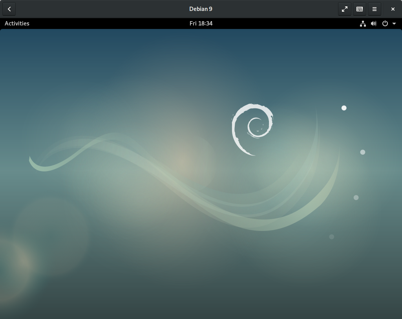
Task: Open the keyboard shortcuts sender button
Action: pyautogui.click(x=359, y=9)
